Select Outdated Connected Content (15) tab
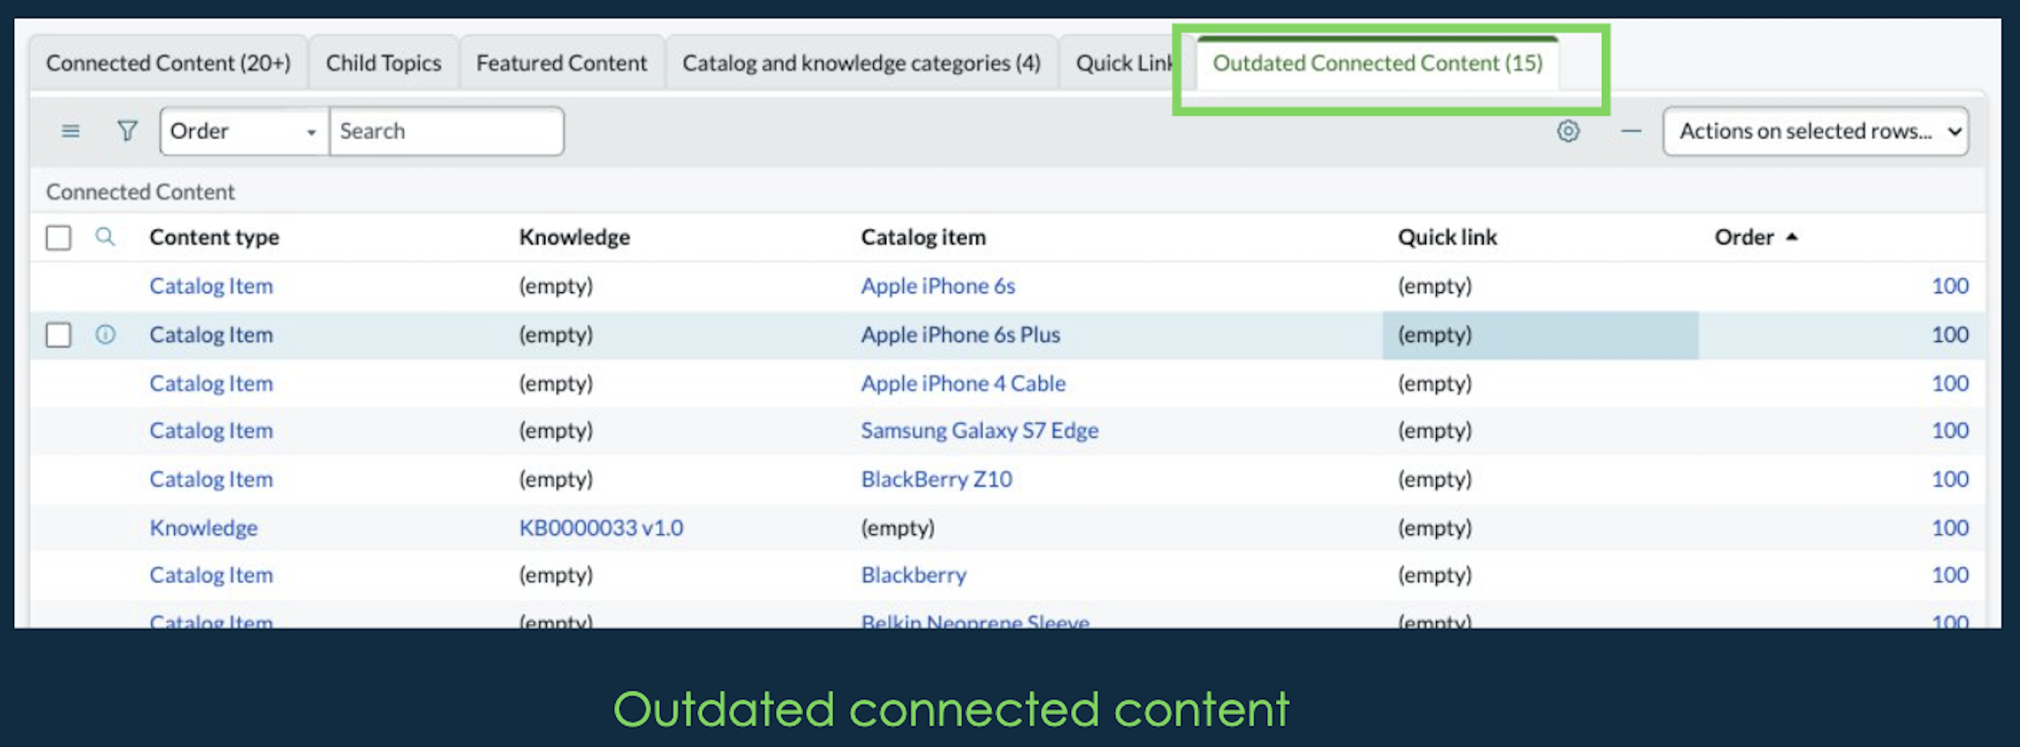2020x747 pixels. [x=1378, y=63]
